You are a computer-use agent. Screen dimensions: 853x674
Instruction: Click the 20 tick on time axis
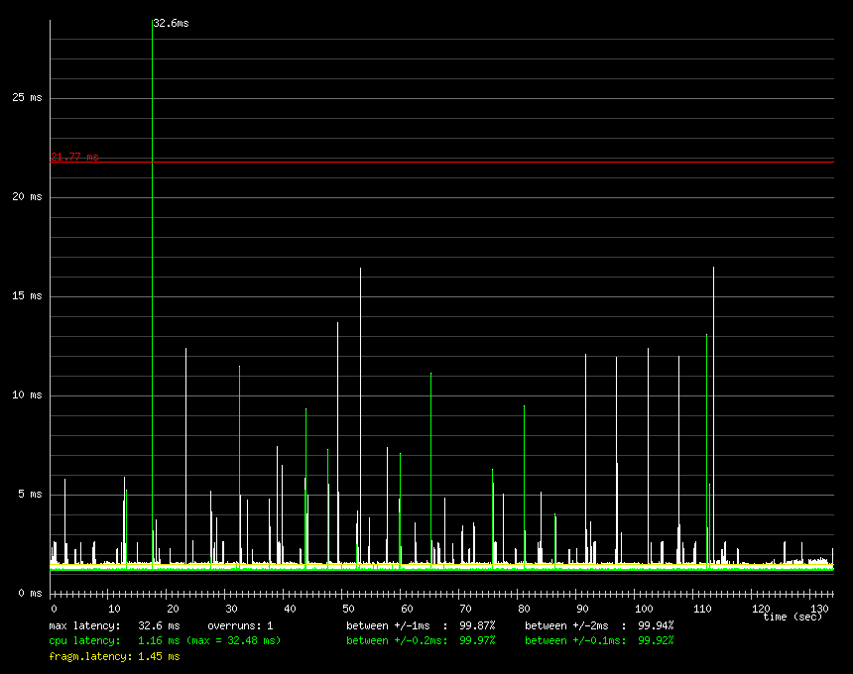(171, 608)
